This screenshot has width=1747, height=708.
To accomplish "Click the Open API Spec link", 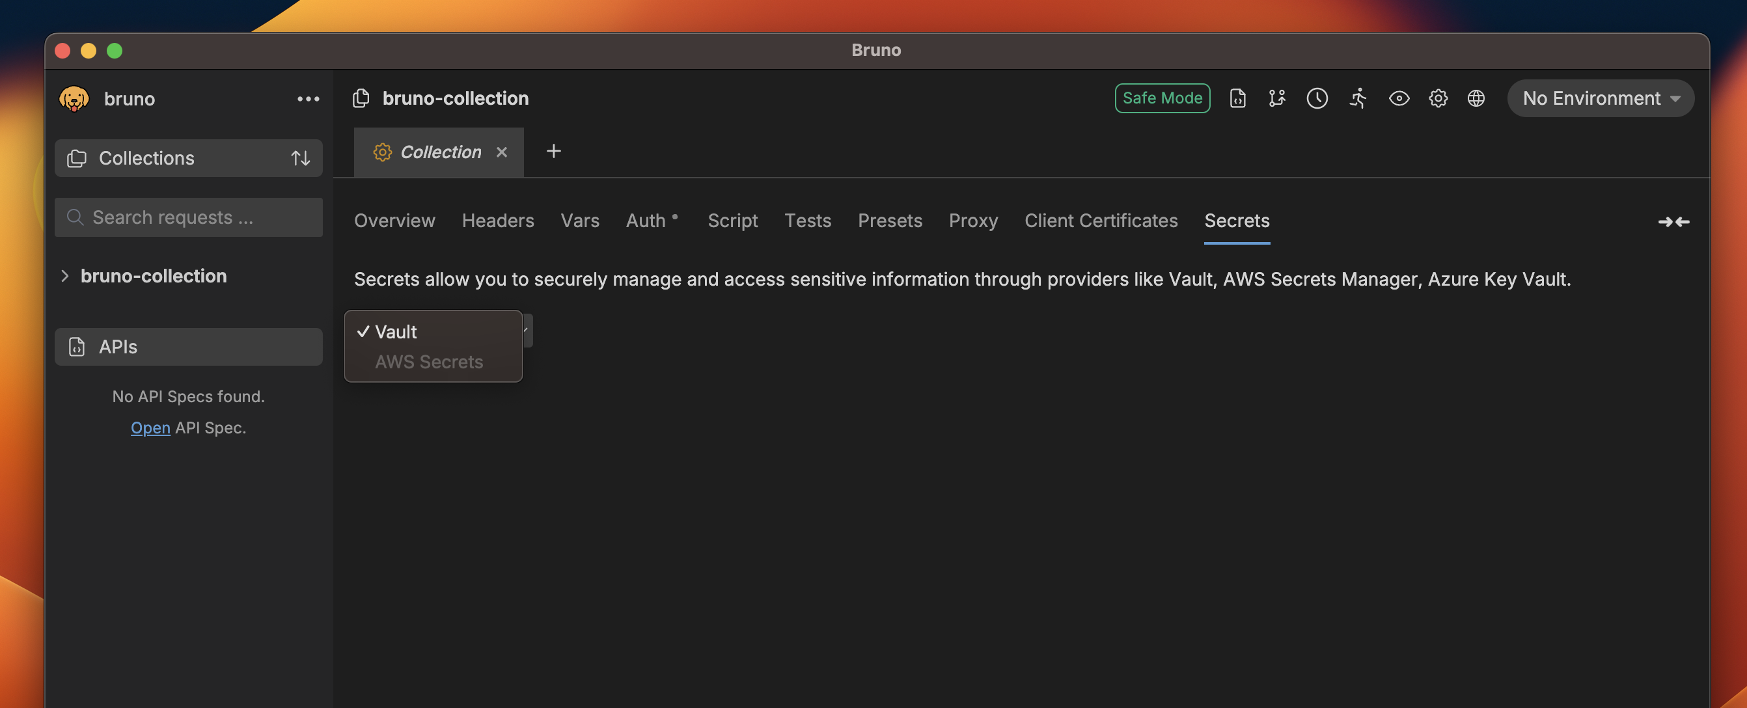I will [x=150, y=428].
